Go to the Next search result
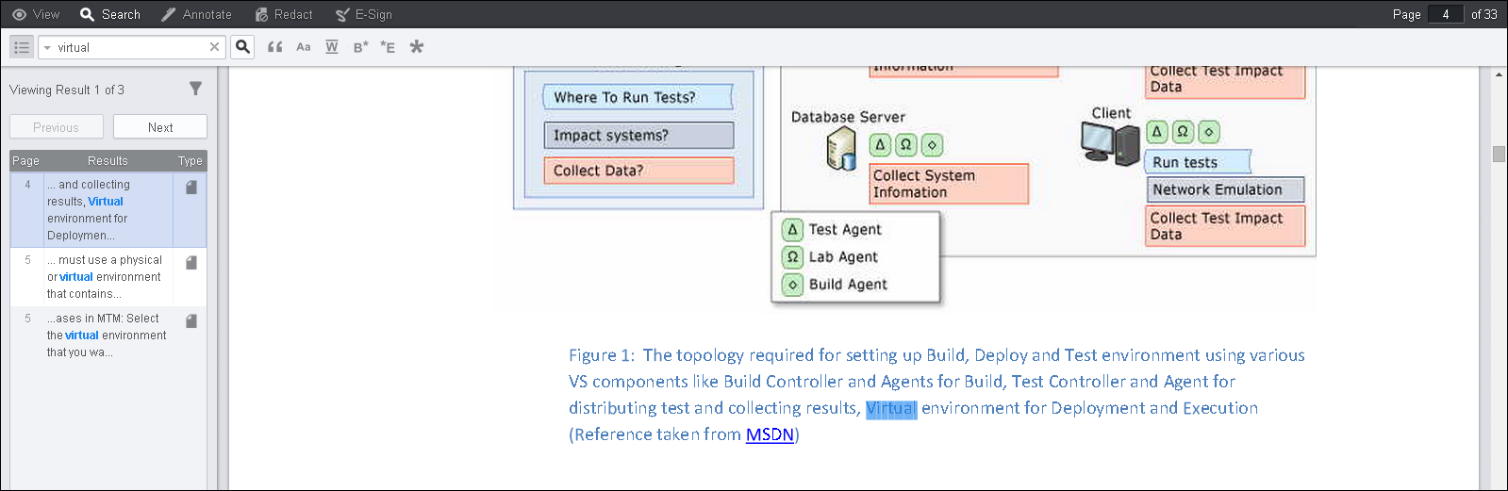The width and height of the screenshot is (1508, 491). [160, 127]
